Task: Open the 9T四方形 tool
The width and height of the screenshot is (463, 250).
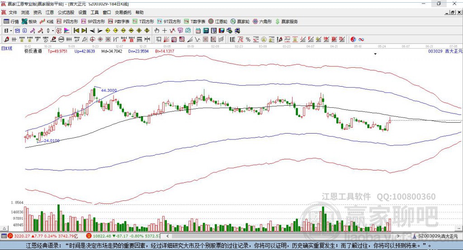Action: pos(169,22)
